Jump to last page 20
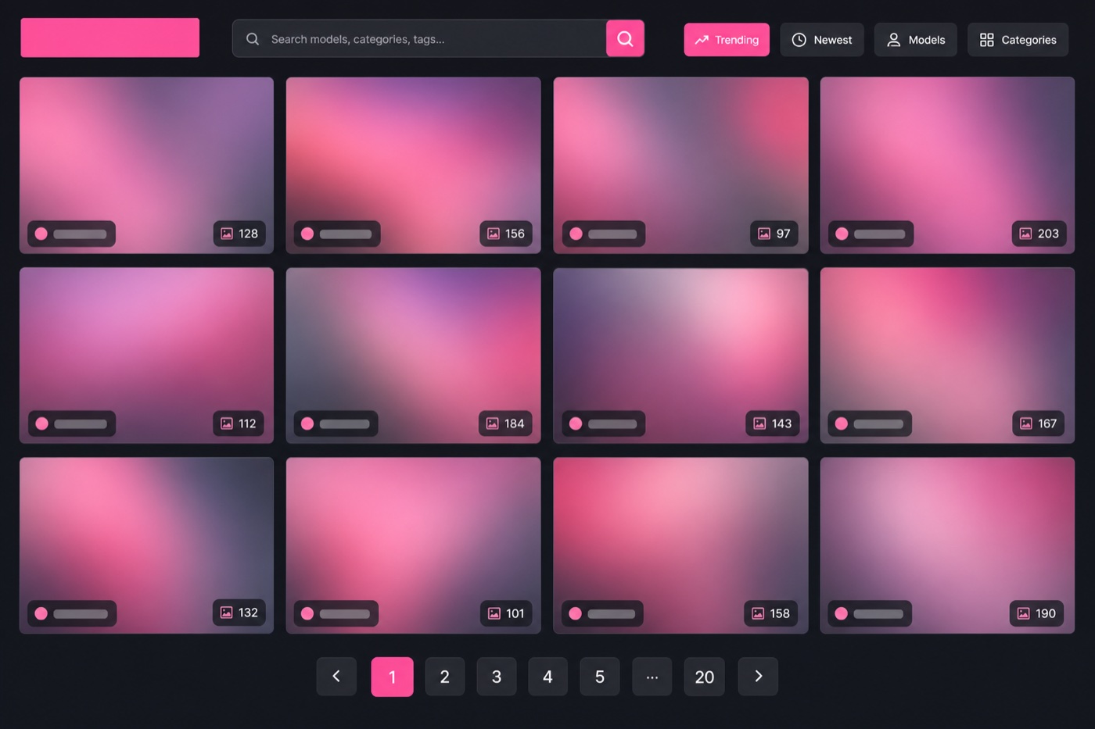This screenshot has width=1095, height=729. pyautogui.click(x=705, y=677)
